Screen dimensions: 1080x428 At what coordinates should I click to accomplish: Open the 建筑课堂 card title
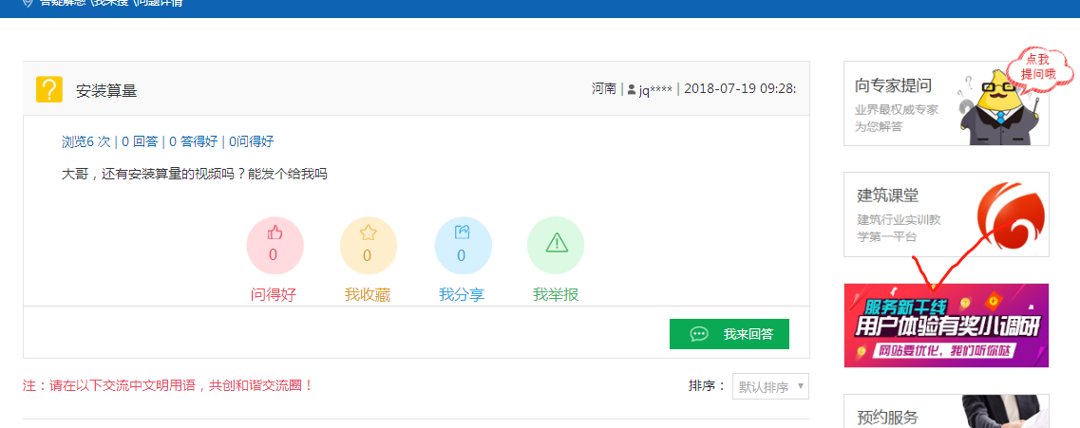pyautogui.click(x=887, y=195)
